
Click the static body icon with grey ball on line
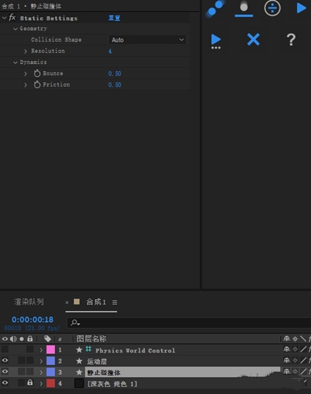click(243, 8)
